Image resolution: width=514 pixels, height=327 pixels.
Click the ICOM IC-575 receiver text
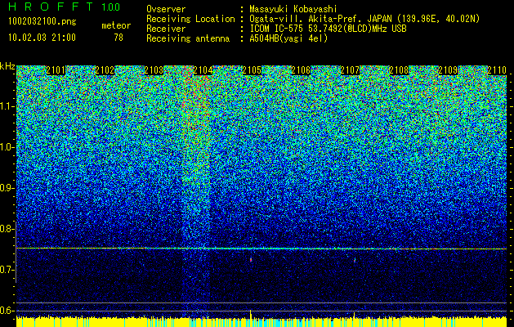click(328, 29)
